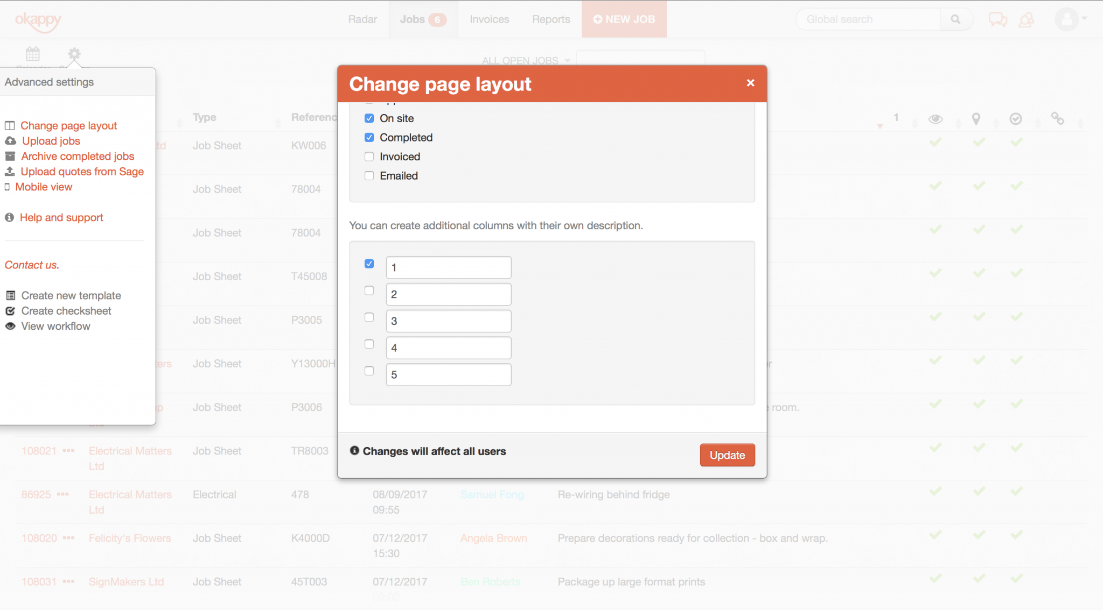Click the View workflow option
Screen dimensions: 1103x610
(55, 327)
